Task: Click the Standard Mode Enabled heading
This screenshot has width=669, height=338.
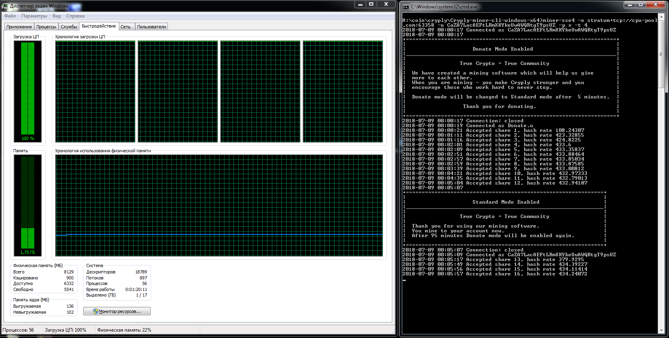Action: [x=506, y=202]
